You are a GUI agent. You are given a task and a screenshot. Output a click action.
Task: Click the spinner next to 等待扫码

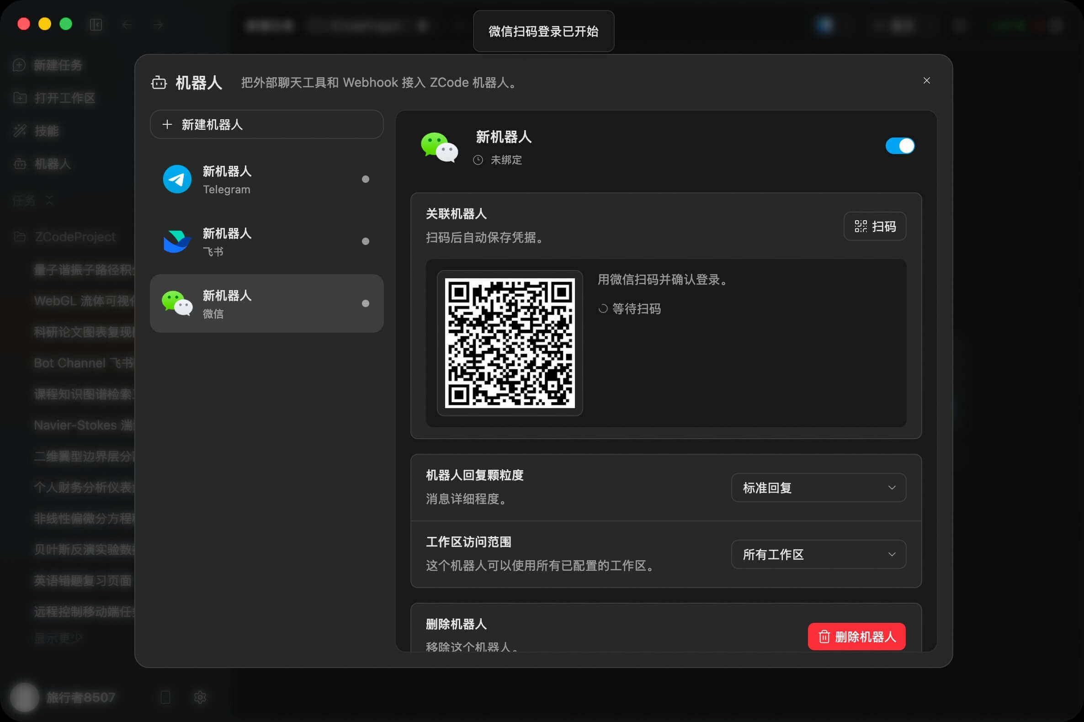tap(603, 309)
